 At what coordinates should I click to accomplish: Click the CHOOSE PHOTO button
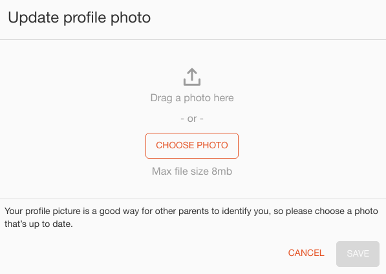pos(192,146)
